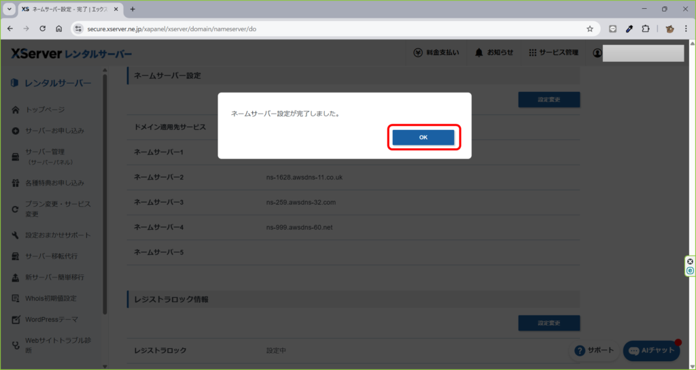The width and height of the screenshot is (696, 370).
Task: Open WordPressテーマ sidebar item
Action: pos(51,319)
